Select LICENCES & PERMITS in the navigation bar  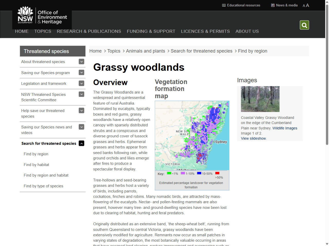point(205,31)
